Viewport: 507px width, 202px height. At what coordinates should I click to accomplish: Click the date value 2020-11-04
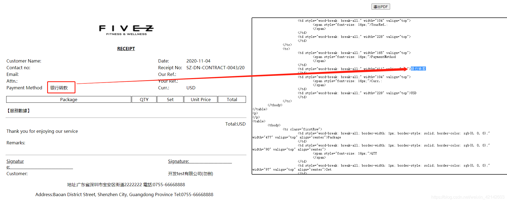(198, 61)
